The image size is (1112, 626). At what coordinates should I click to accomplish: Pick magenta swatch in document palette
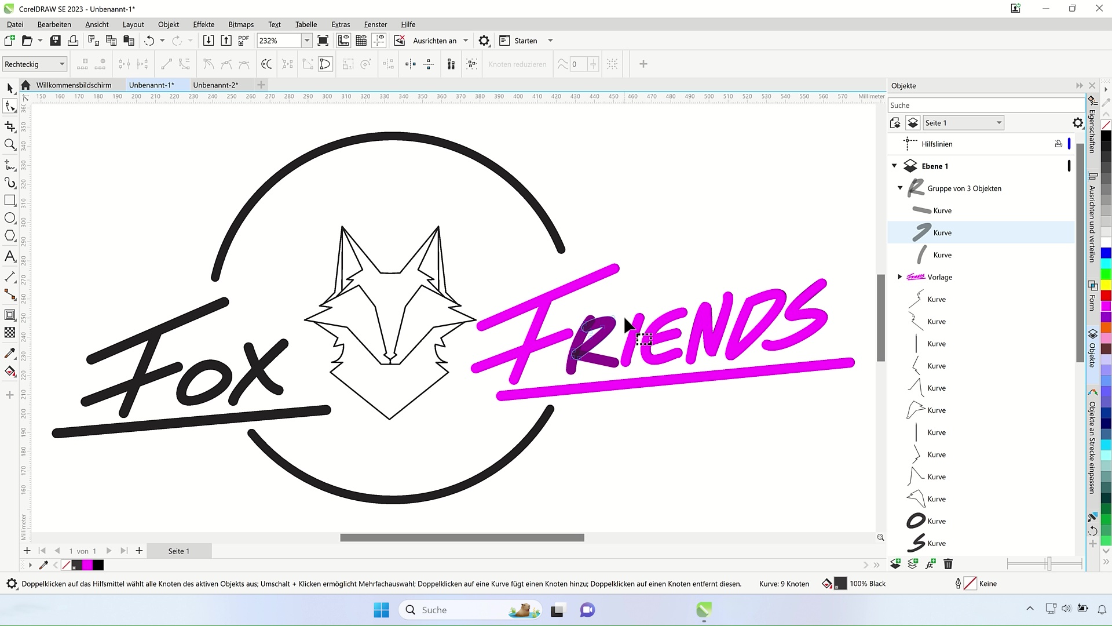tap(87, 565)
